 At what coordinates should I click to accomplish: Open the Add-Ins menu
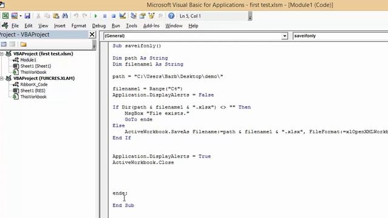(151, 25)
